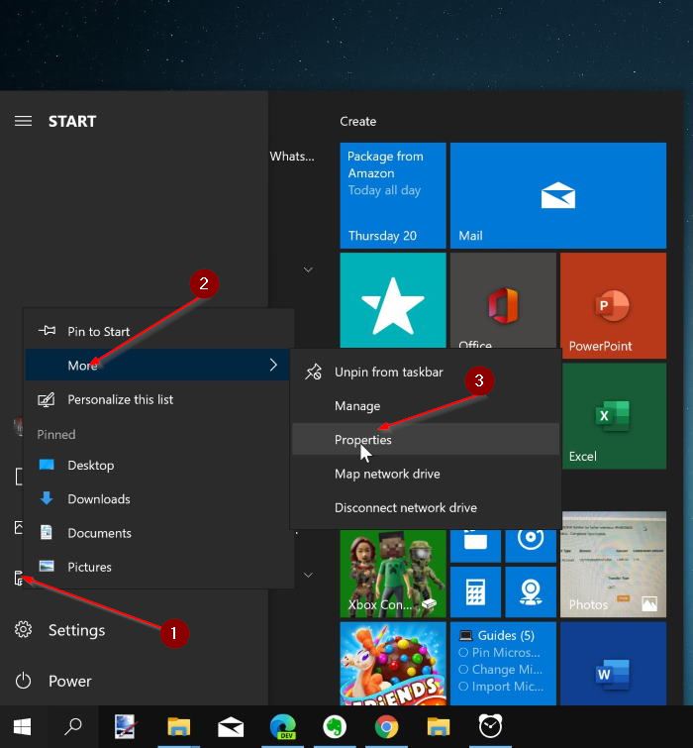693x748 pixels.
Task: Open Edge Dev on the taskbar
Action: [282, 727]
